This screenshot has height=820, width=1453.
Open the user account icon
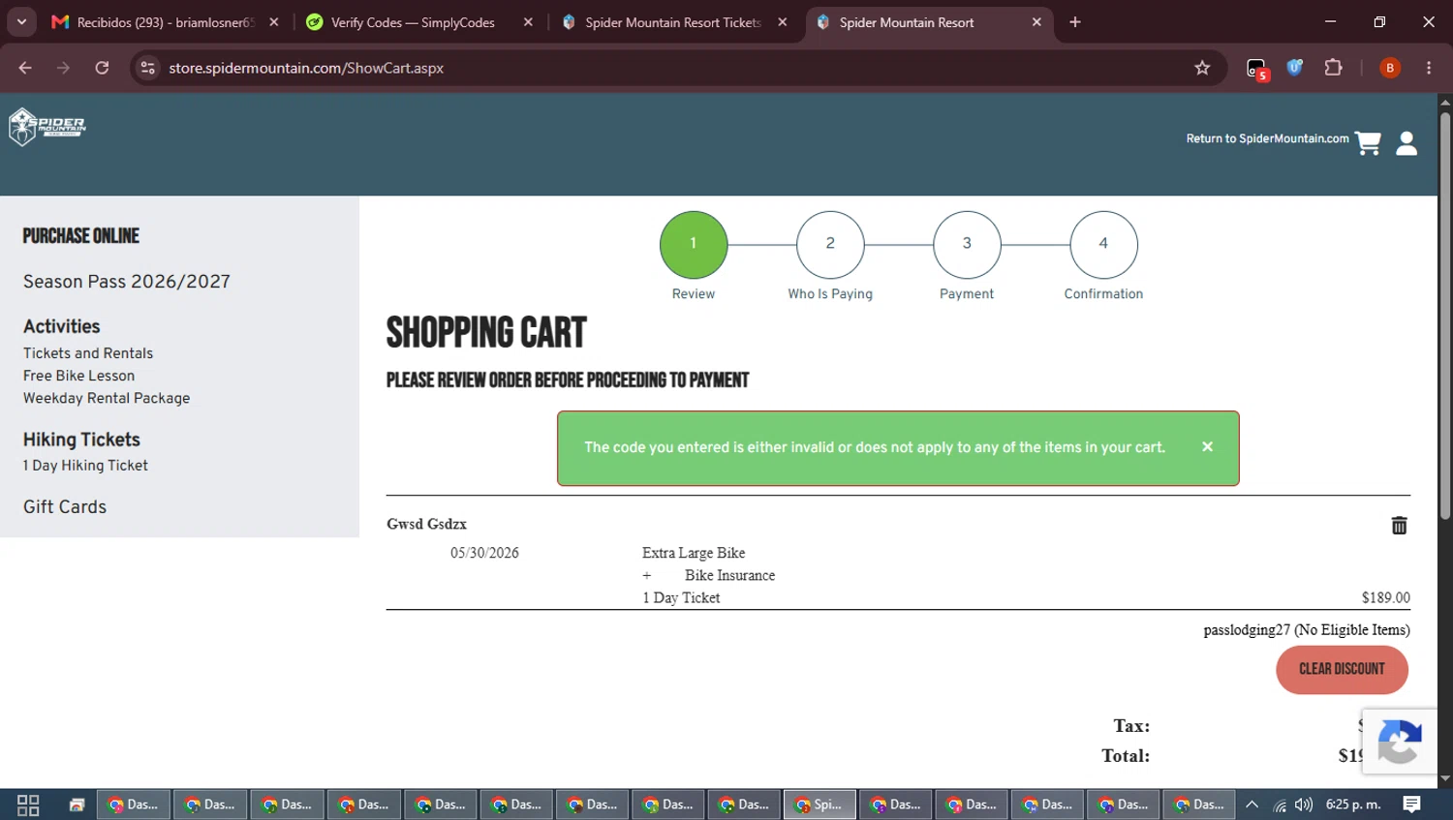pyautogui.click(x=1407, y=143)
